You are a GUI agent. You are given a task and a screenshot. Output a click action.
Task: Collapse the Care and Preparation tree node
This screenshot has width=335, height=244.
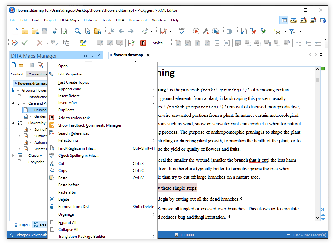(x=13, y=104)
